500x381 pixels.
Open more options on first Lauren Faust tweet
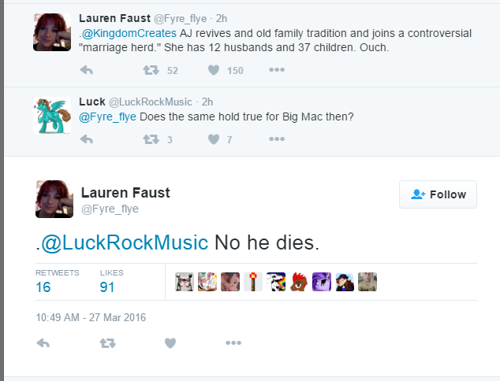[276, 70]
